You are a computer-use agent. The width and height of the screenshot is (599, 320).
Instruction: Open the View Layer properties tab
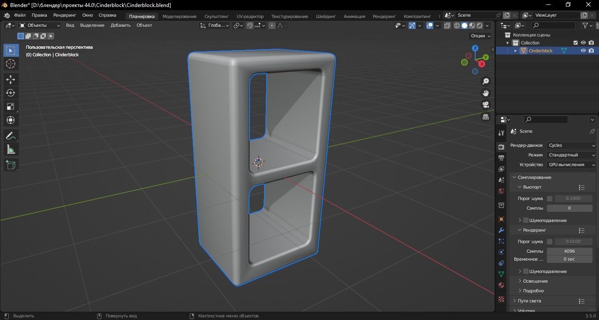[x=501, y=169]
